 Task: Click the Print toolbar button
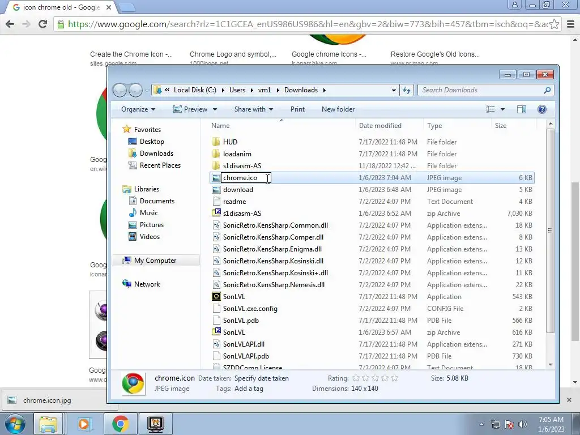[x=297, y=109]
